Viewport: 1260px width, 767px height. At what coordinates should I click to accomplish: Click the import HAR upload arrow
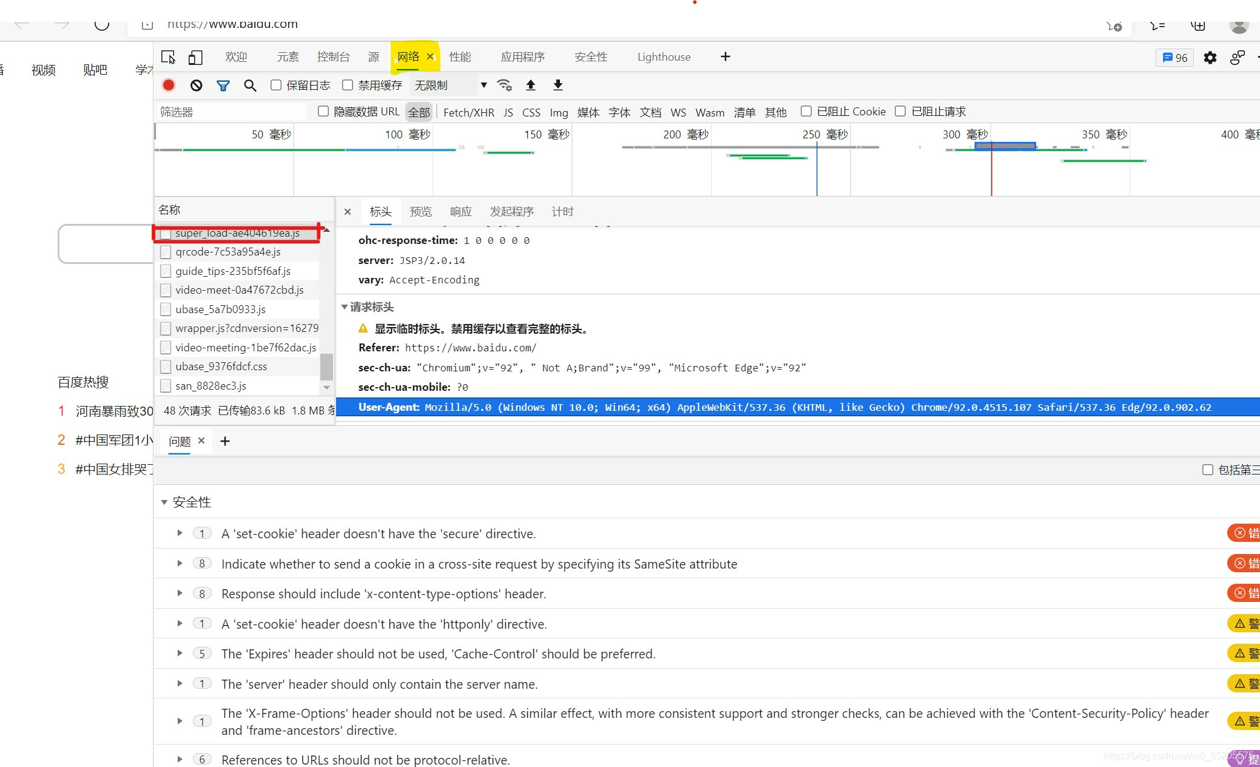(x=531, y=86)
